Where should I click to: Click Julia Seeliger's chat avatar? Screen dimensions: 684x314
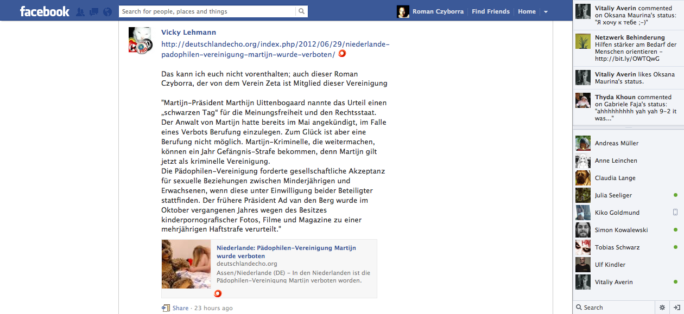click(583, 195)
